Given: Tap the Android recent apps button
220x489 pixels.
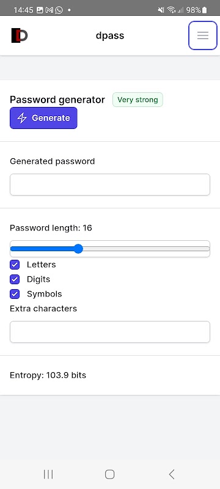Looking at the screenshot, I should pyautogui.click(x=48, y=474).
